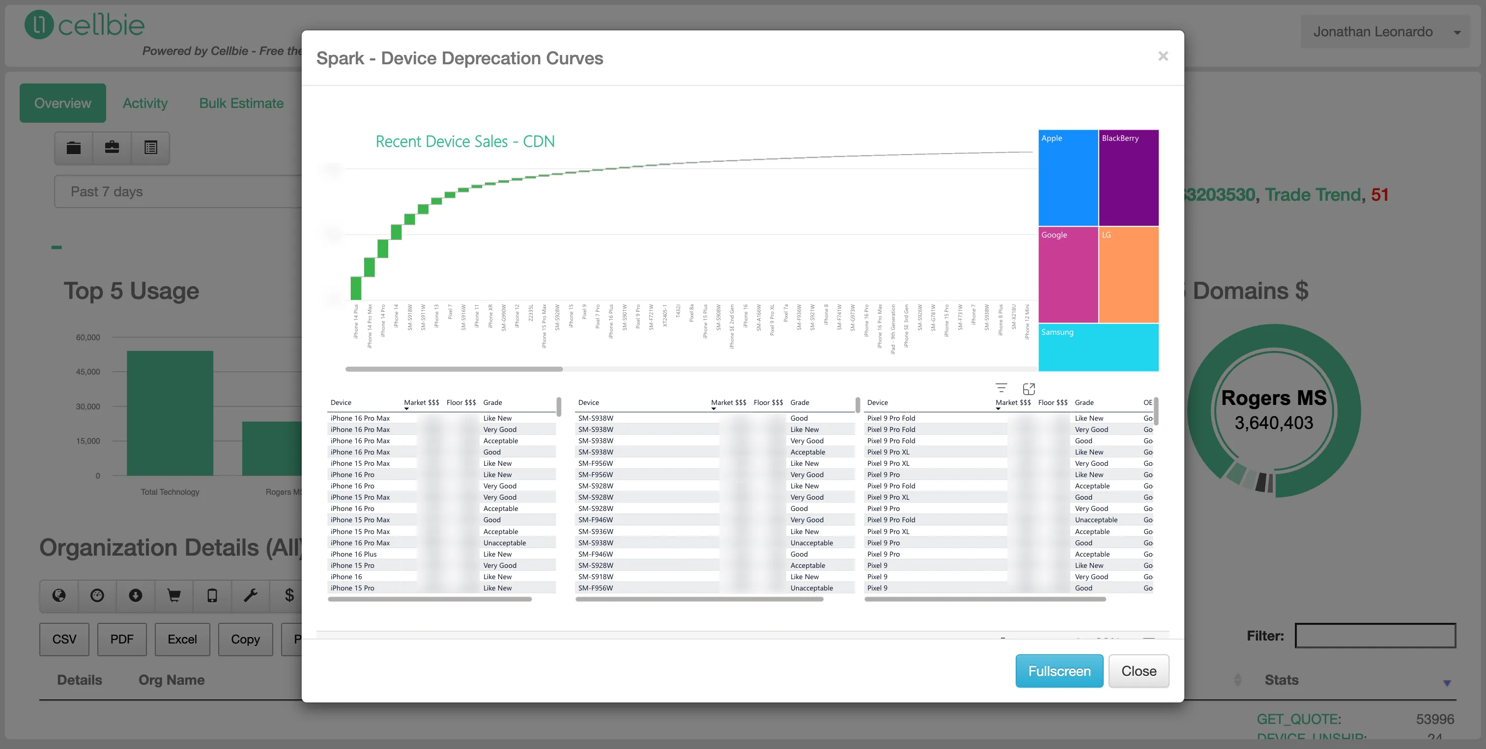The width and height of the screenshot is (1486, 749).
Task: Click the horizontal scrollbar under the iPhone table
Action: 430,599
